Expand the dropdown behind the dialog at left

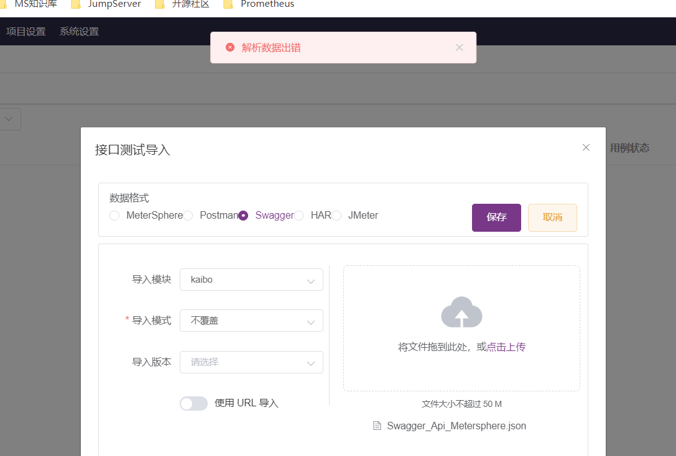[x=9, y=119]
